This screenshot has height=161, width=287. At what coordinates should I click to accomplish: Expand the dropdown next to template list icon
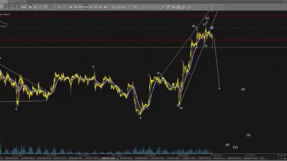pyautogui.click(x=55, y=7)
